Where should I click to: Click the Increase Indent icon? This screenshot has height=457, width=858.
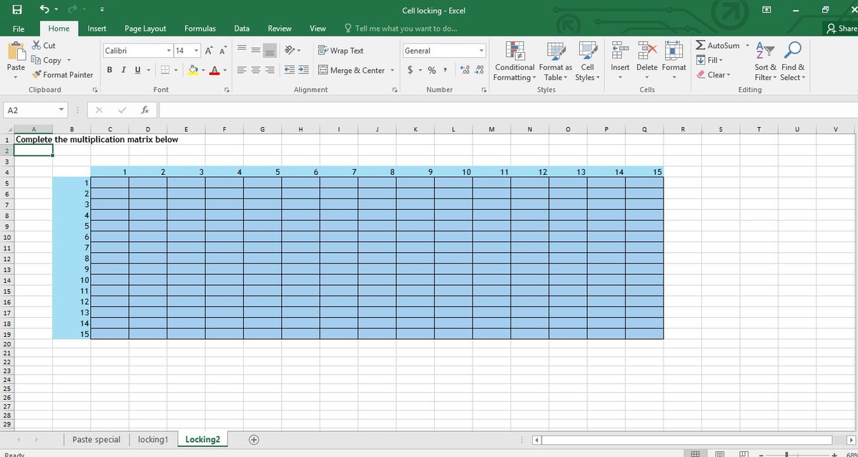tap(303, 70)
